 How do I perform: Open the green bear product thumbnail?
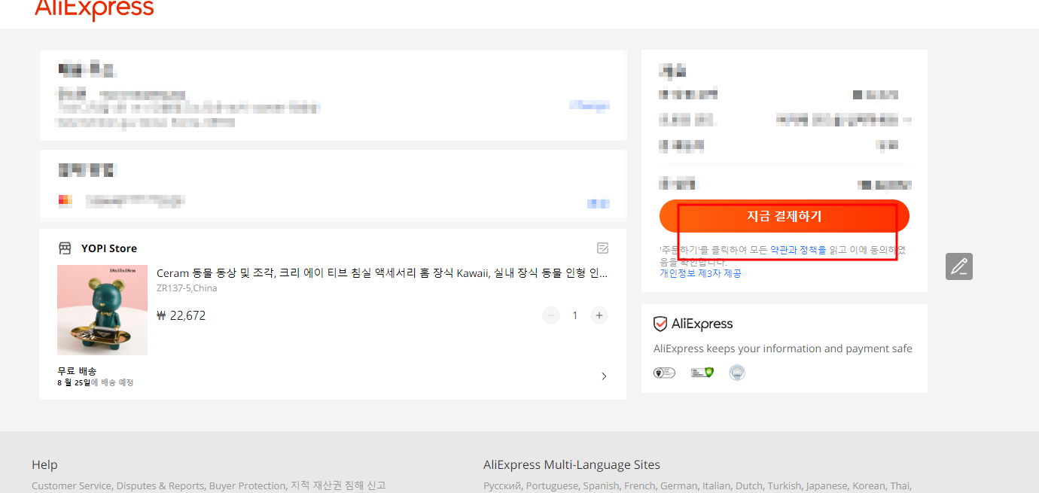[102, 310]
